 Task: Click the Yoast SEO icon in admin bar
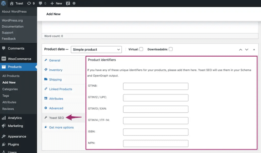pyautogui.click(x=68, y=3)
